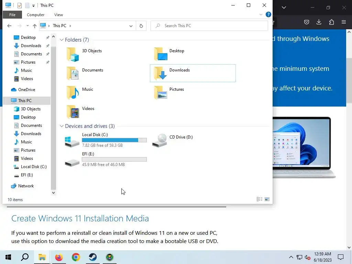This screenshot has height=264, width=352.
Task: Click the Windows 11 laptop image in Firefox
Action: tap(304, 147)
